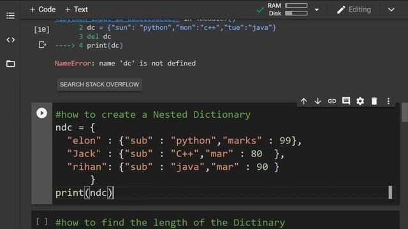The width and height of the screenshot is (408, 229).
Task: Click the page vertical scrollbar
Action: 405,112
